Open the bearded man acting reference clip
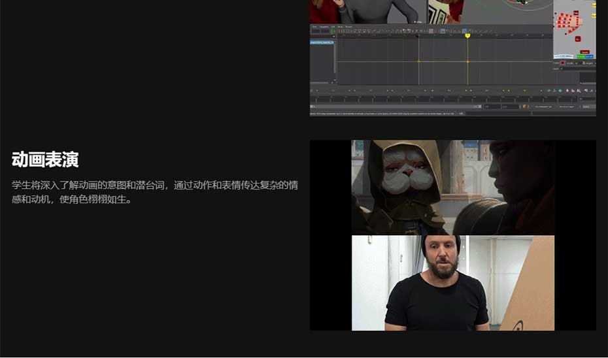The height and width of the screenshot is (358, 608). click(x=453, y=283)
